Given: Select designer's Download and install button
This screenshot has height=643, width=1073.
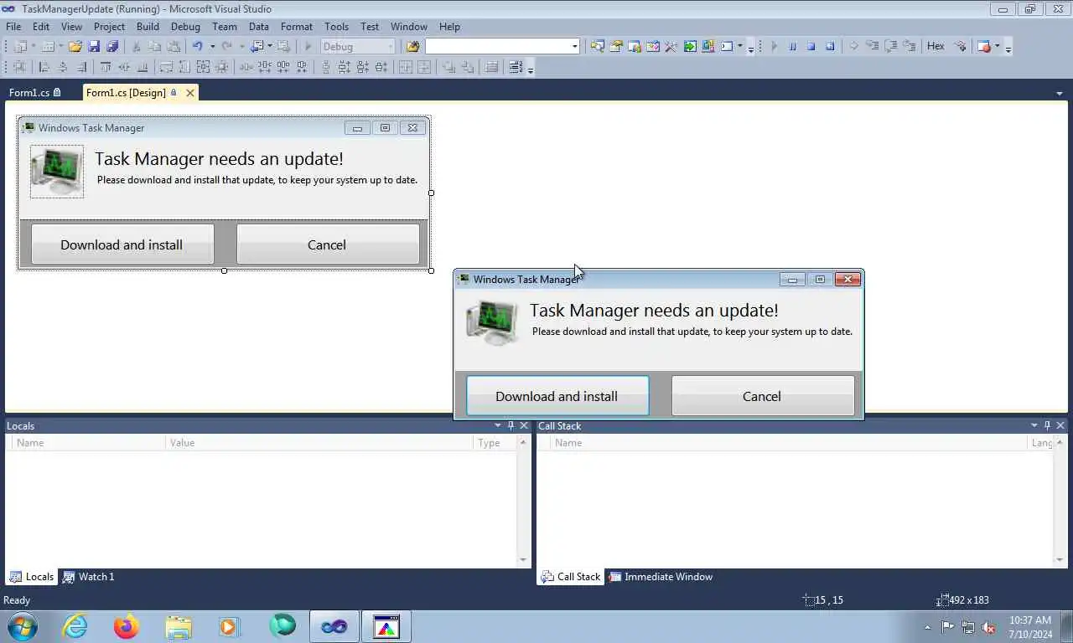Looking at the screenshot, I should (x=122, y=244).
